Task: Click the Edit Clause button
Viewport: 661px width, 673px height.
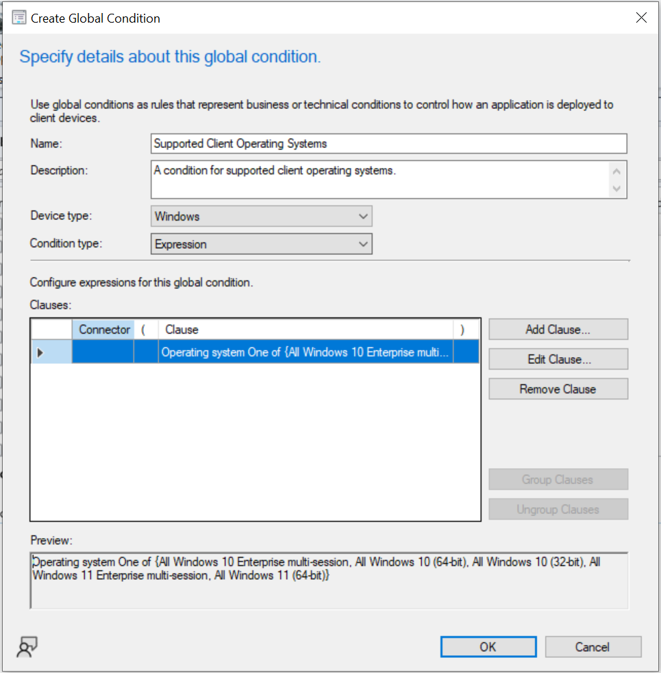Action: pos(558,359)
